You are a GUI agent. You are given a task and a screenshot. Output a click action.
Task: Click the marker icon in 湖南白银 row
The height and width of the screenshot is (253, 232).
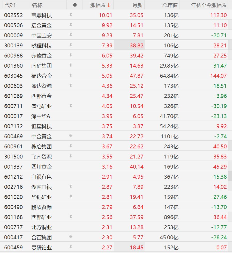[71, 186]
